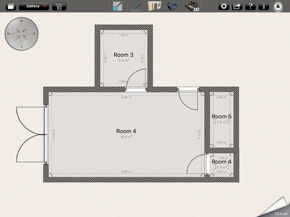Click the compass widget
Screen dimensions: 290x217
click(x=21, y=34)
